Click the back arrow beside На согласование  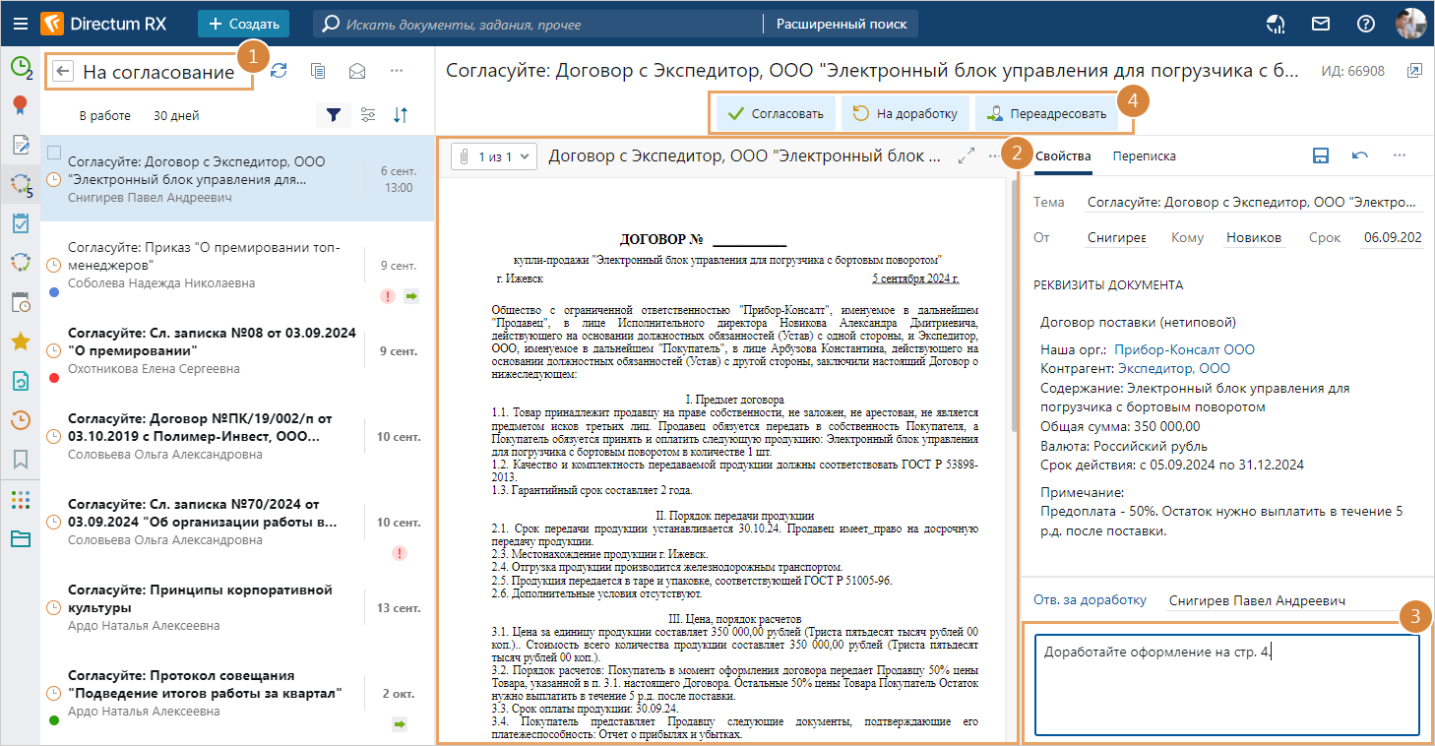[64, 71]
